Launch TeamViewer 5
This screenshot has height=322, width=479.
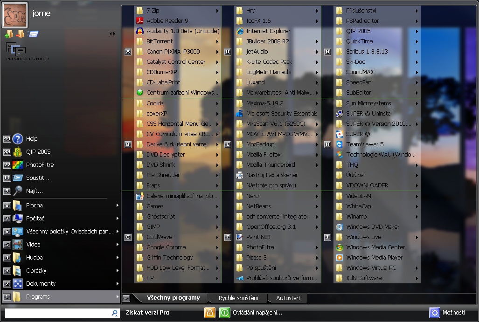(377, 144)
